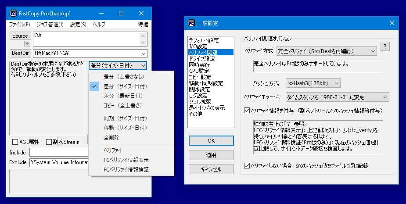The image size is (406, 204).
Task: Click the Include filter field
Action: pyautogui.click(x=59, y=153)
